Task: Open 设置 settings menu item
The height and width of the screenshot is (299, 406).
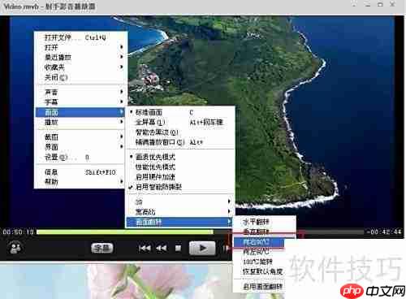Action: click(x=80, y=157)
